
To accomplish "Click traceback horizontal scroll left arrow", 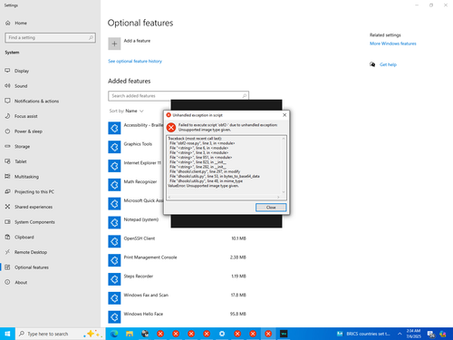I will tap(169, 197).
